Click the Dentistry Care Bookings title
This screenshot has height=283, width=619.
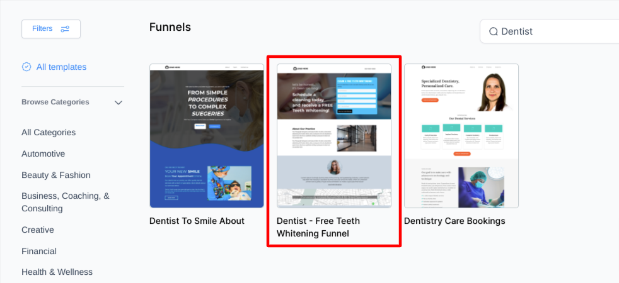454,221
